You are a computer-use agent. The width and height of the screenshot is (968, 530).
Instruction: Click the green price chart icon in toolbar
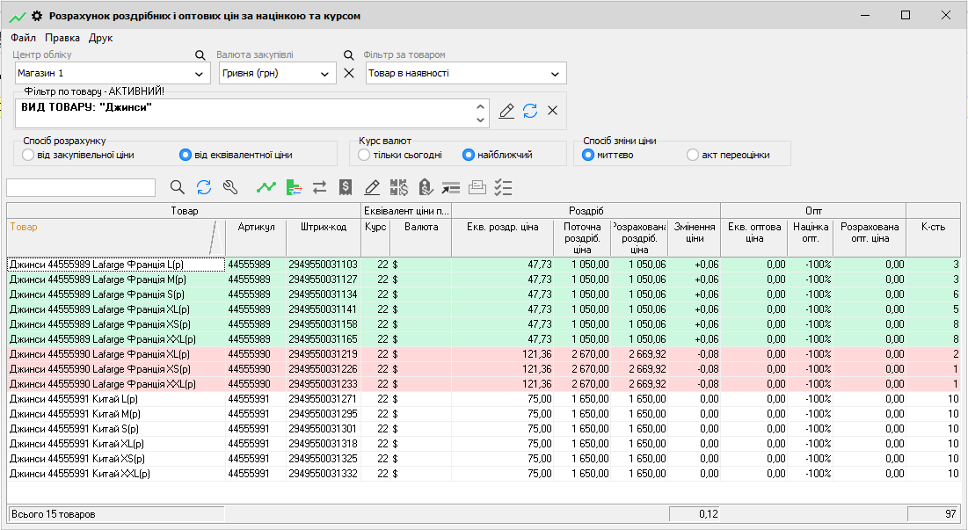(266, 187)
